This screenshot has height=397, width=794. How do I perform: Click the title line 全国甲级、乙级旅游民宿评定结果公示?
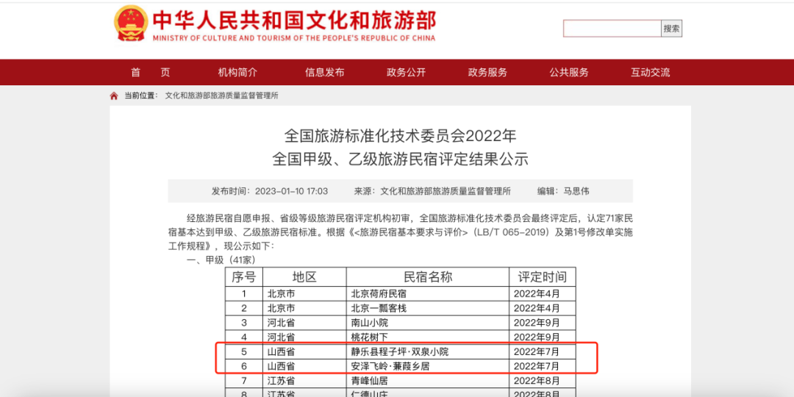pyautogui.click(x=400, y=160)
